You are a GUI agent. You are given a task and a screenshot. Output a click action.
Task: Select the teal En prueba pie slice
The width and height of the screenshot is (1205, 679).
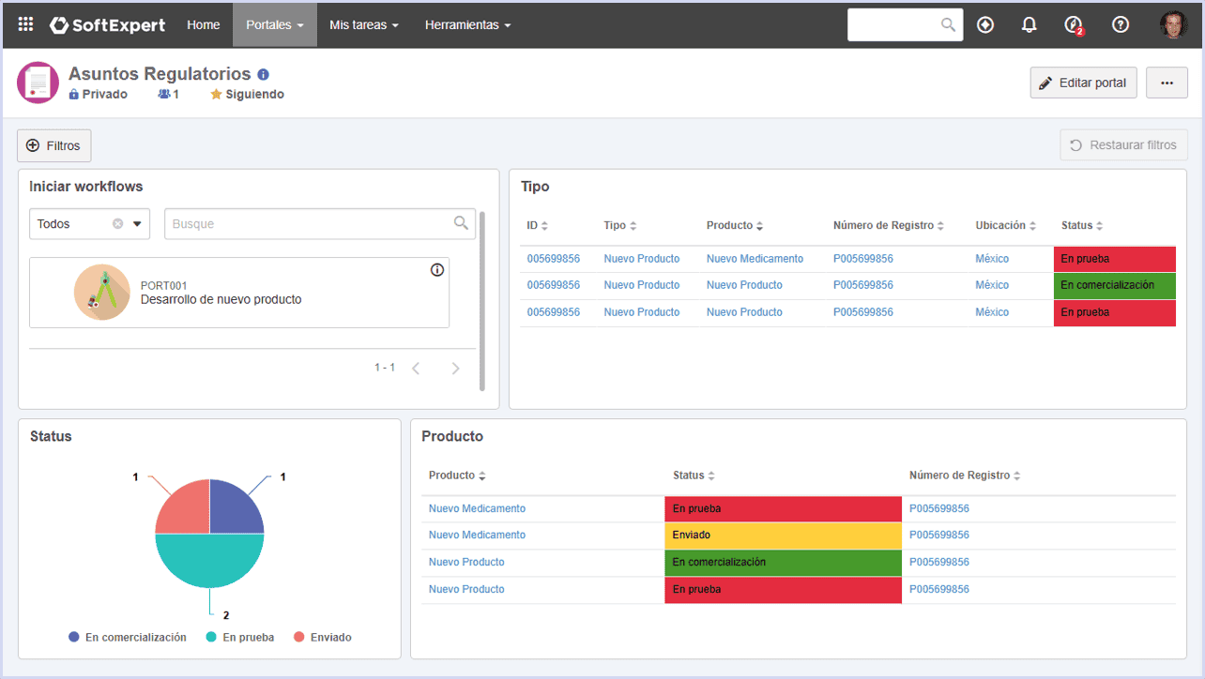point(209,561)
